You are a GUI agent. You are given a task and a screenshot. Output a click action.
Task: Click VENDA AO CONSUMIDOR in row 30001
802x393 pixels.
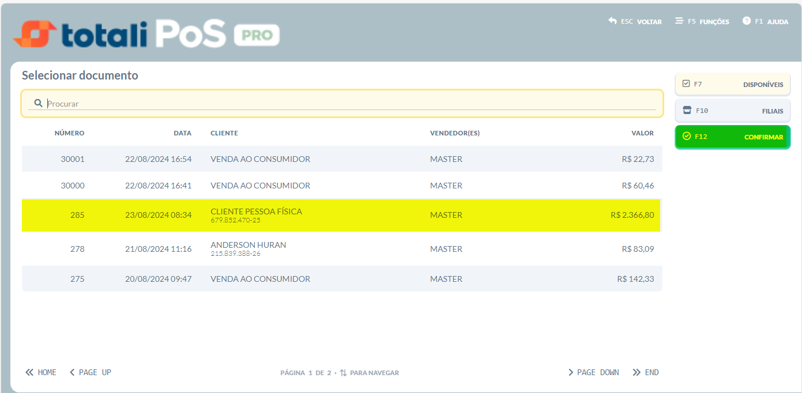(261, 159)
